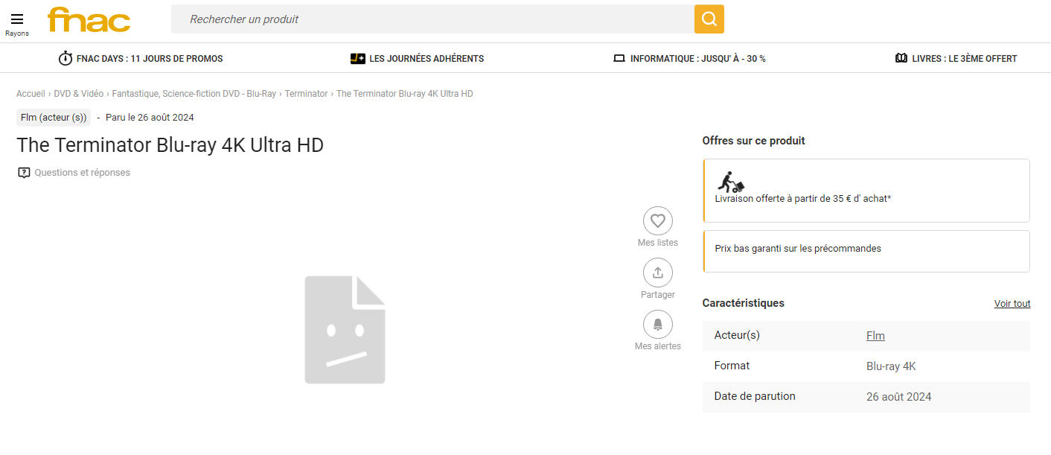Click the Mes alertes label
This screenshot has height=455, width=1051.
tap(658, 346)
